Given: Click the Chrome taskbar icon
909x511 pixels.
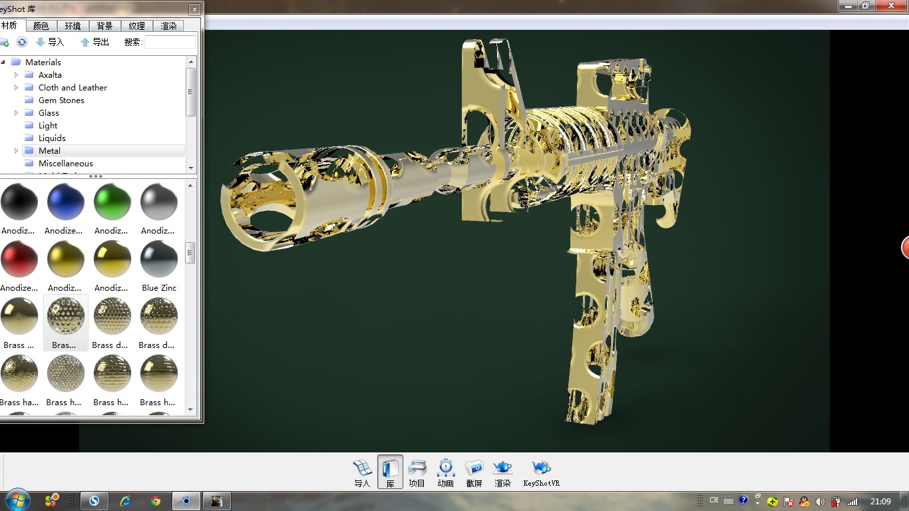Looking at the screenshot, I should coord(156,501).
